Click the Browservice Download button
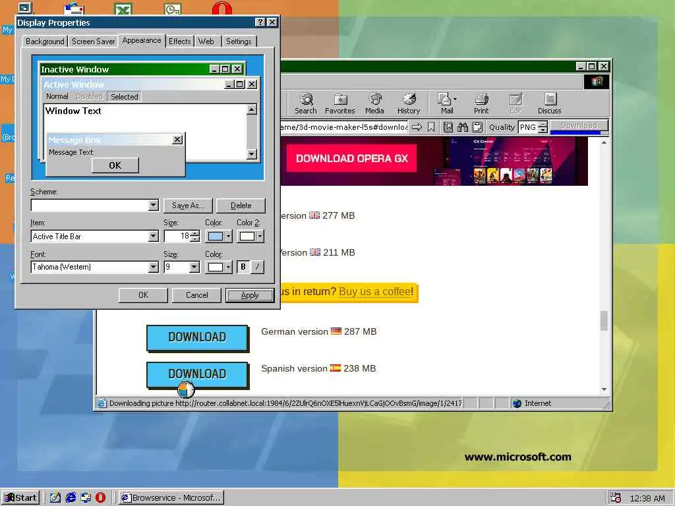The width and height of the screenshot is (675, 506). pos(579,126)
